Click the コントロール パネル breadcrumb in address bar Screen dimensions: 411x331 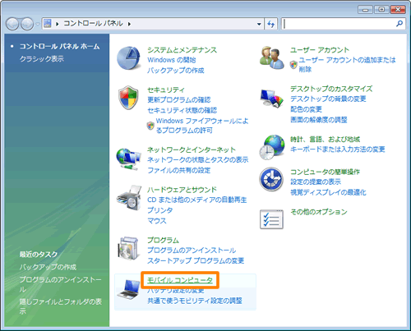point(93,24)
